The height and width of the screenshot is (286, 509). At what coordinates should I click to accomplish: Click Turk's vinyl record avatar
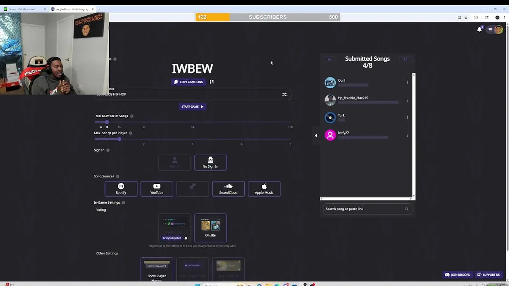330,118
